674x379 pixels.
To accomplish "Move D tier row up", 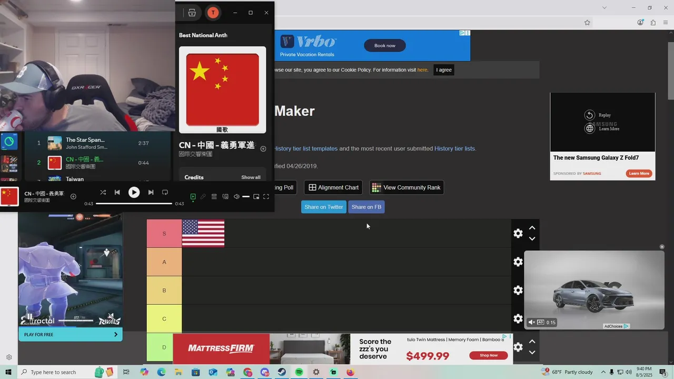I will click(532, 342).
